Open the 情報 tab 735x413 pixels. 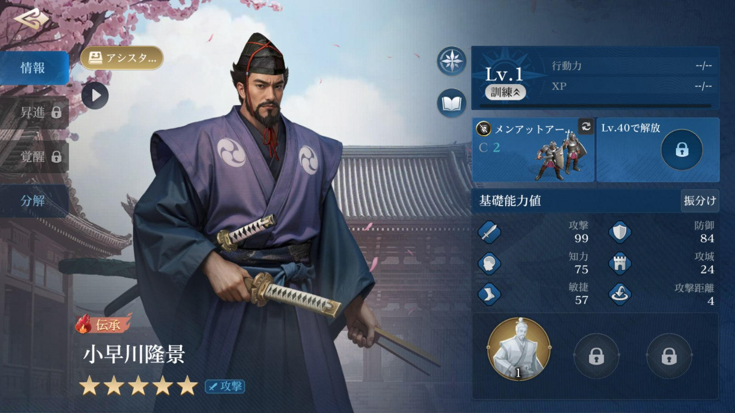34,68
